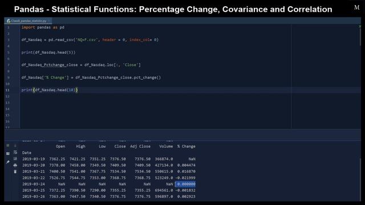
Task: Click date '2019-03-25' in output
Action: point(34,190)
